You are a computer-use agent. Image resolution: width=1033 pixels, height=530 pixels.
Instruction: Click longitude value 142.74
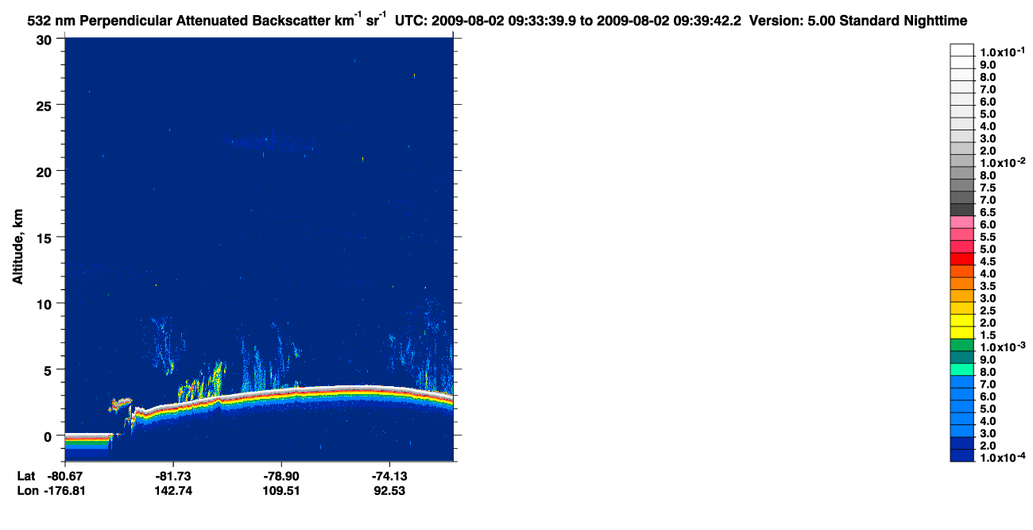coord(172,490)
